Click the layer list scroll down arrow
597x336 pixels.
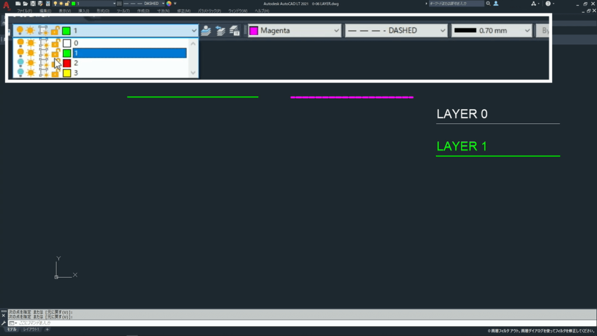(x=193, y=73)
